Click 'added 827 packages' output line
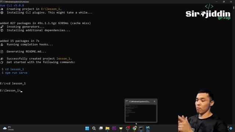This screenshot has width=235, height=132. (x=46, y=23)
